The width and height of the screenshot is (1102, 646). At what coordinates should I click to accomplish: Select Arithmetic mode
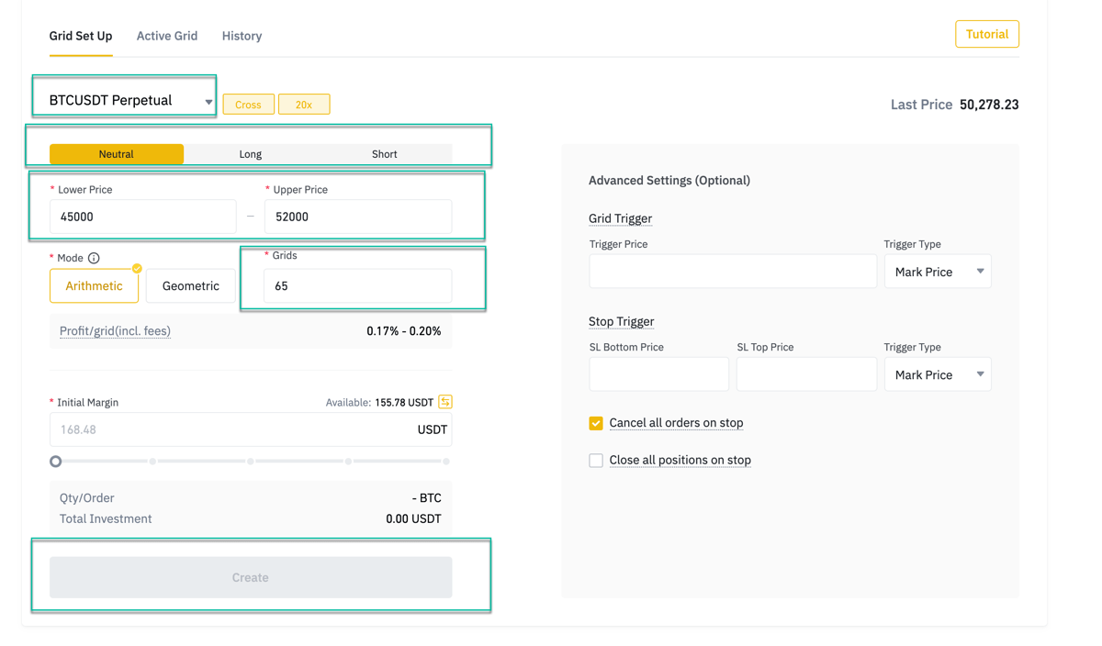[x=94, y=286]
